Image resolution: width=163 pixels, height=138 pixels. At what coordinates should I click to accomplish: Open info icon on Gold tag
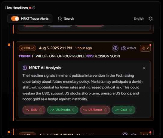coord(131,110)
